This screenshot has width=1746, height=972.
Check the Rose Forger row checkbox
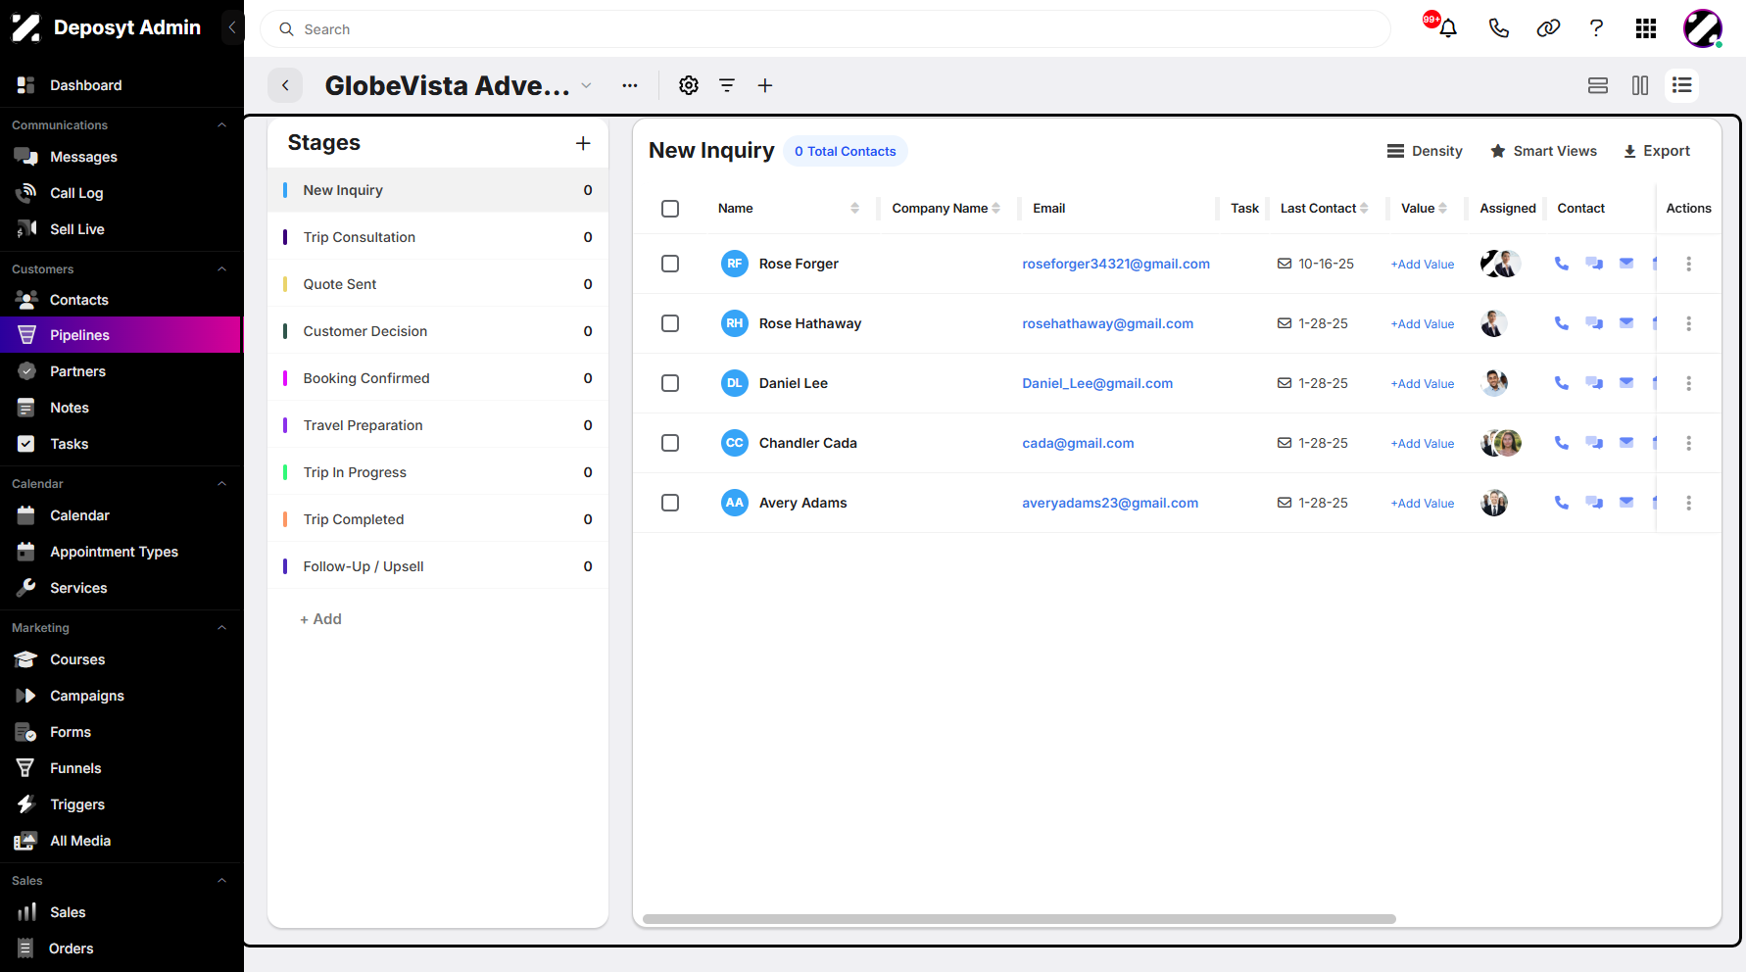point(670,264)
